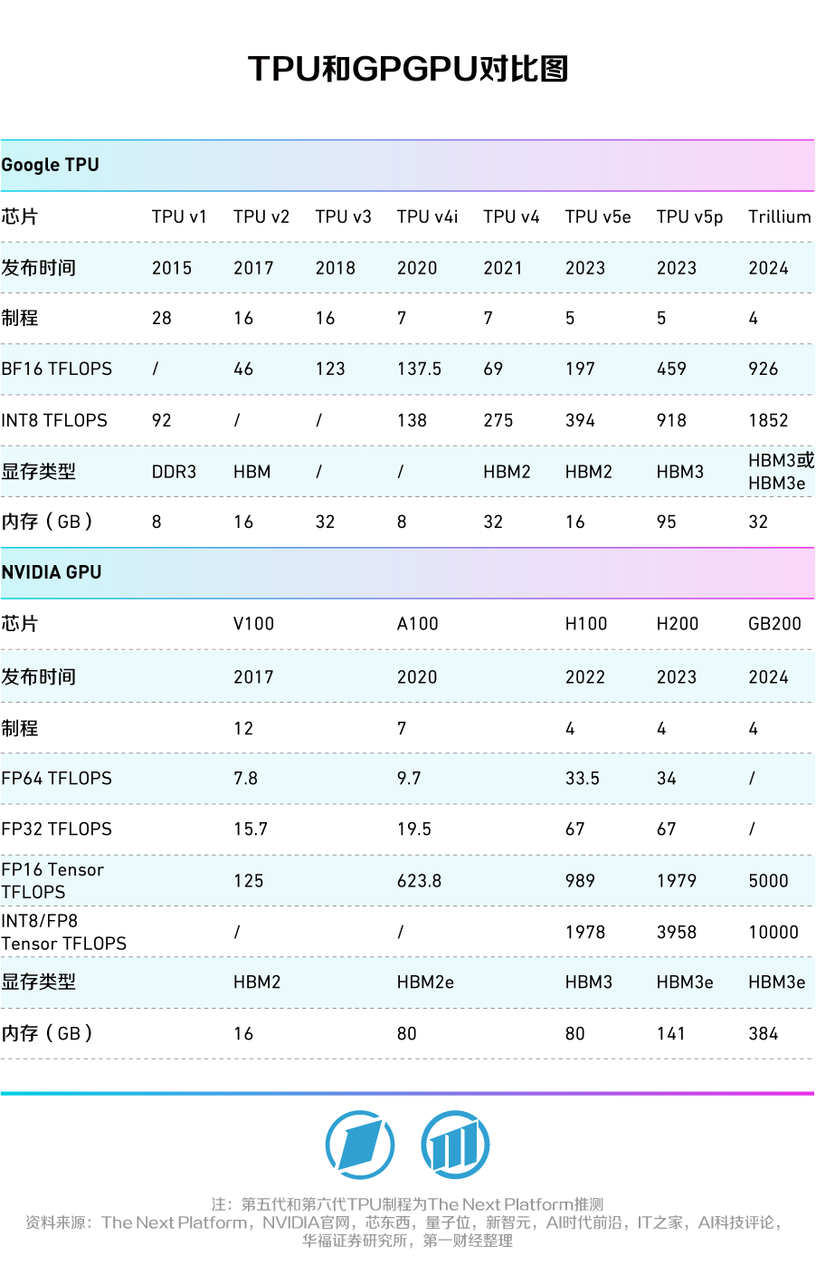
Task: Click the FP64 value '9.7'
Action: click(x=409, y=778)
